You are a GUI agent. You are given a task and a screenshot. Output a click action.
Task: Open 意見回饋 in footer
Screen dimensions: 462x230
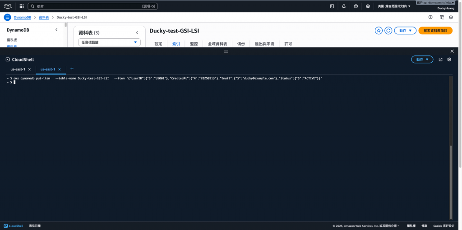tap(35, 226)
